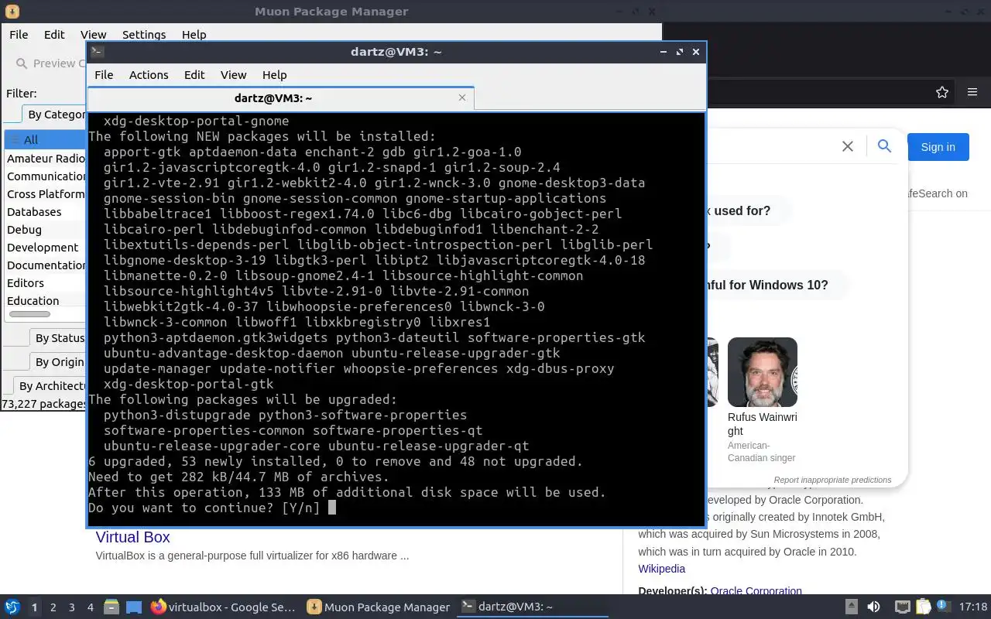991x619 pixels.
Task: Switch to workspace 2 in the pager
Action: click(53, 607)
